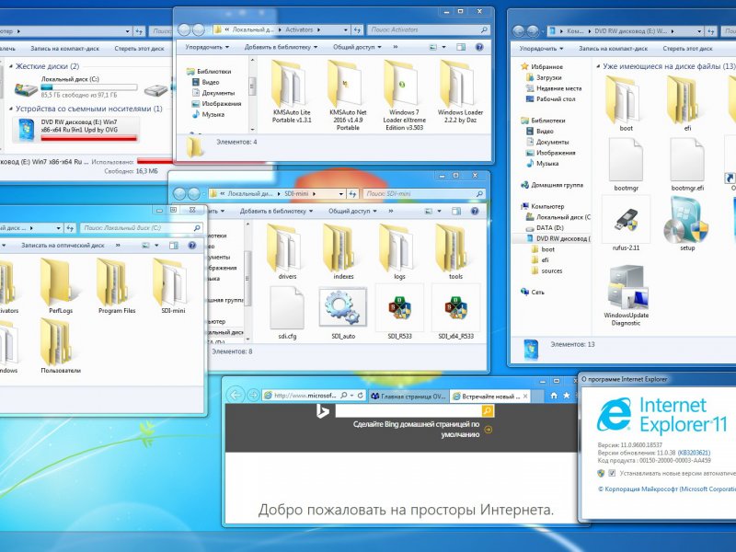Select the bootmgr file in the DVD window
Image resolution: width=736 pixels, height=552 pixels.
click(627, 165)
